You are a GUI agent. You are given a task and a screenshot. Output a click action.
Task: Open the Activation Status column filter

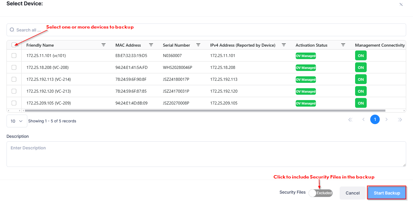343,45
